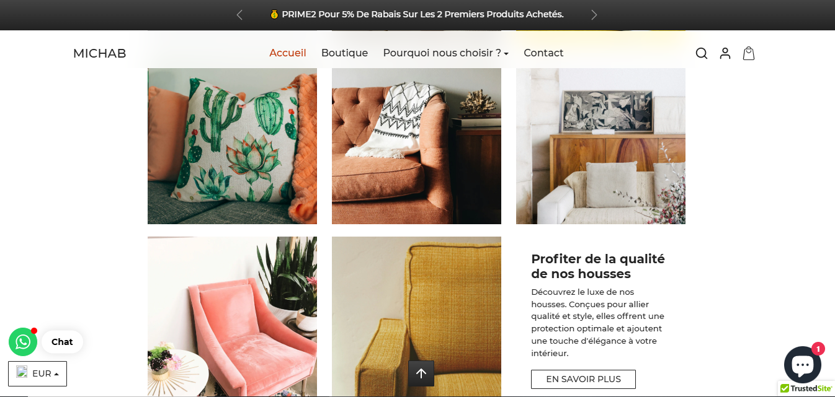Select the yellow woven sofa photo
Image resolution: width=835 pixels, height=397 pixels.
coord(416,316)
